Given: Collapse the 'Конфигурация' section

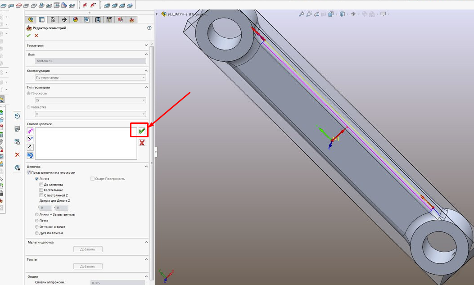Looking at the screenshot, I should click(x=146, y=71).
